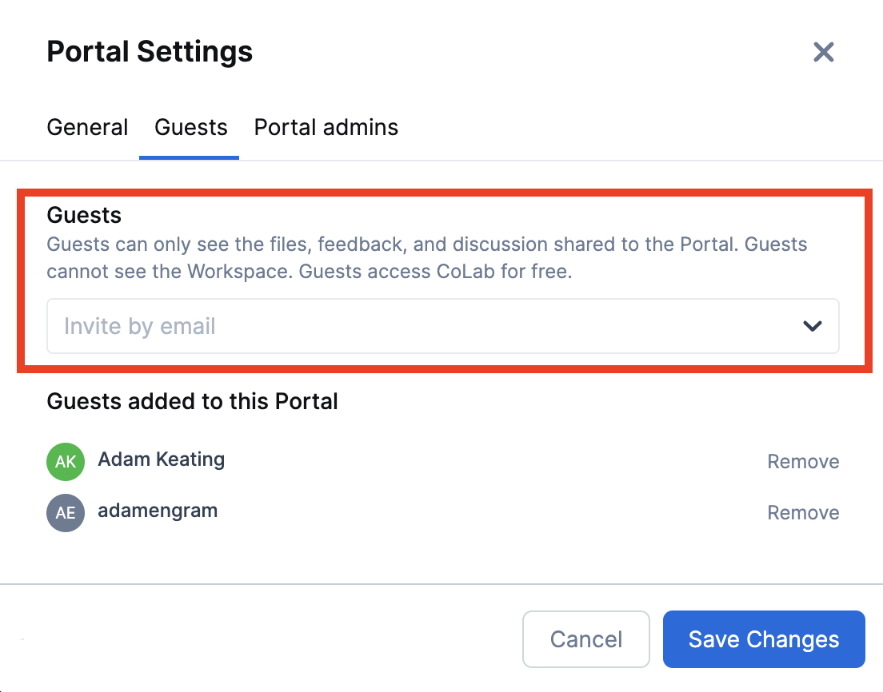
Task: Click the "Guests access CoLab for free" sentence
Action: 436,271
